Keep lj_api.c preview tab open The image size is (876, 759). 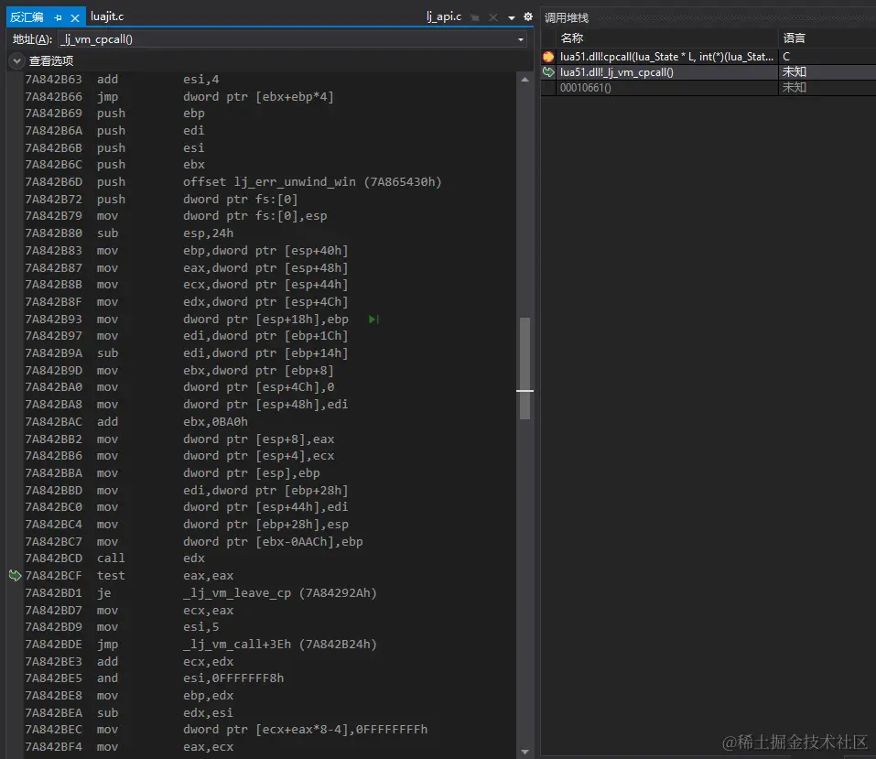click(476, 16)
